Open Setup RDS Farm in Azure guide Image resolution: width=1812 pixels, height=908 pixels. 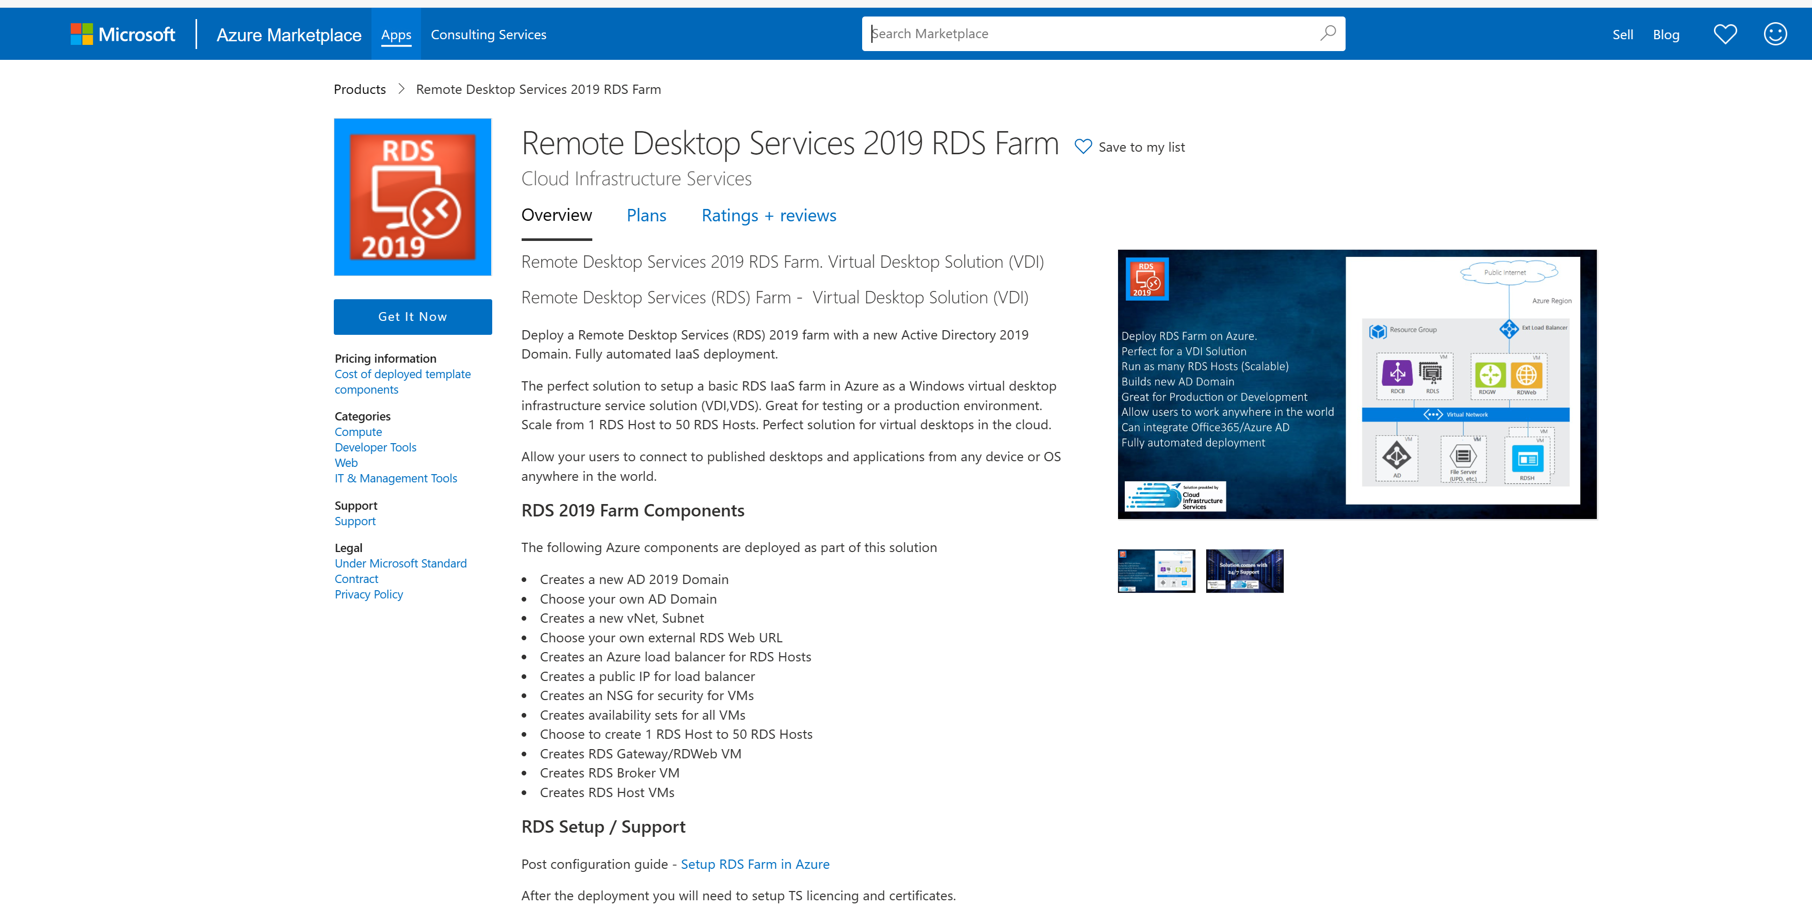[x=755, y=864]
